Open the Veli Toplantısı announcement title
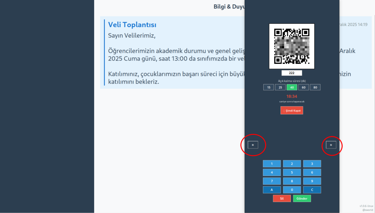The height and width of the screenshot is (213, 375). [x=132, y=25]
